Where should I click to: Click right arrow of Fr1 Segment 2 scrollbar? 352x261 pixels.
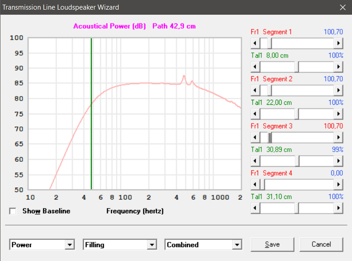click(338, 91)
